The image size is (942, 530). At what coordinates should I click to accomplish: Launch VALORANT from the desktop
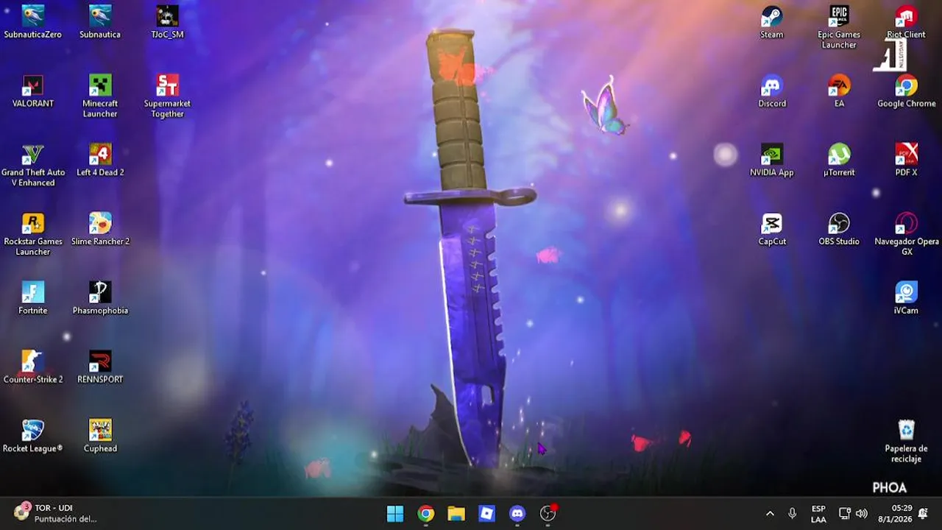point(32,91)
